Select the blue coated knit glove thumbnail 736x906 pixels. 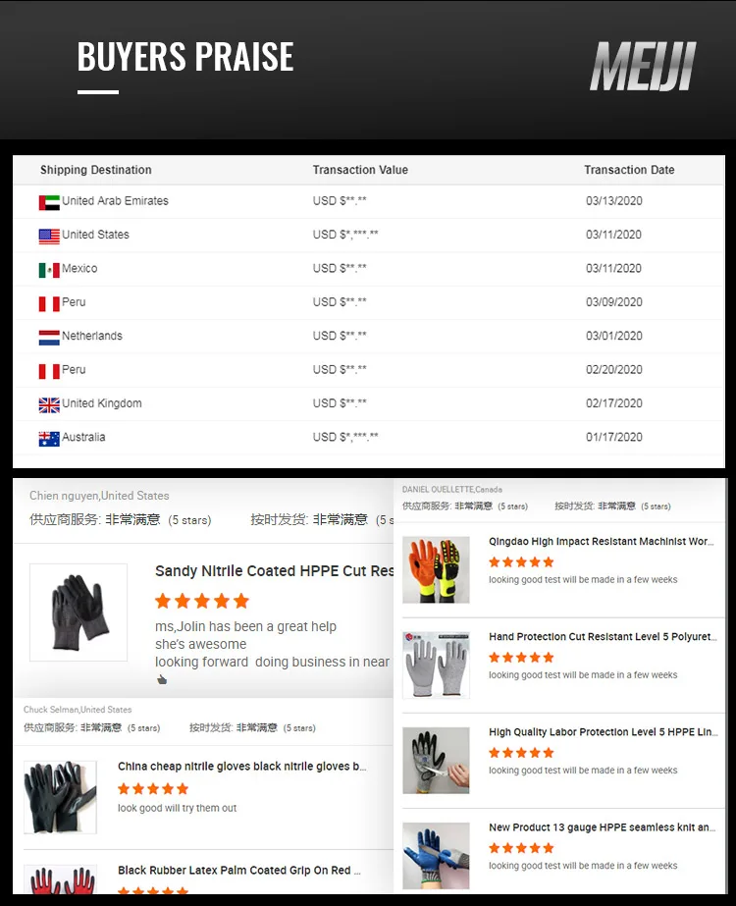tap(436, 856)
